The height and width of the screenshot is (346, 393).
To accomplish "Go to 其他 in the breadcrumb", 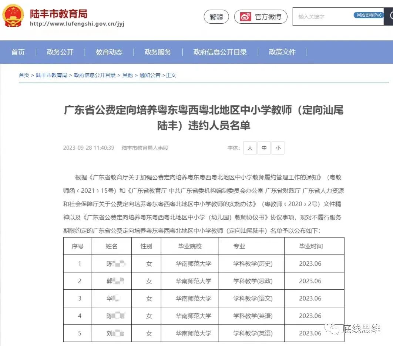I will pos(128,75).
